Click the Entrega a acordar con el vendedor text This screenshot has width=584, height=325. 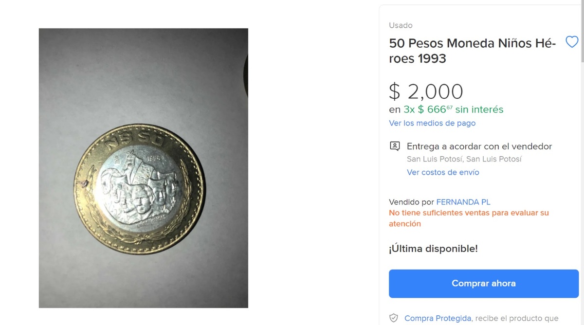[x=479, y=146]
